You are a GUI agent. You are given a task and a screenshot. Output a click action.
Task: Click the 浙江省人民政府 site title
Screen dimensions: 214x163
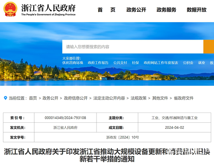pyautogui.click(x=48, y=8)
